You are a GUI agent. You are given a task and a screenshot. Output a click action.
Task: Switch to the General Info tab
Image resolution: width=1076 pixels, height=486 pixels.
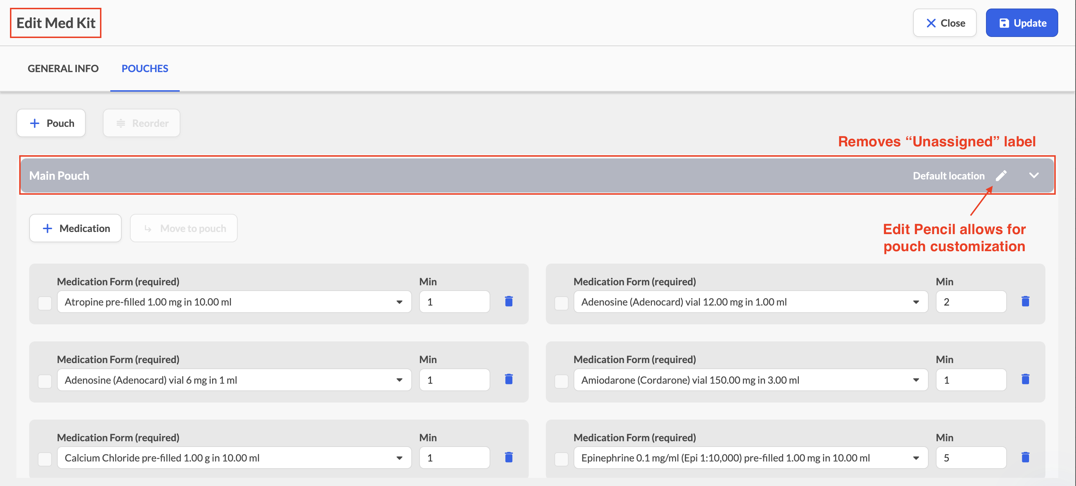[x=63, y=69]
